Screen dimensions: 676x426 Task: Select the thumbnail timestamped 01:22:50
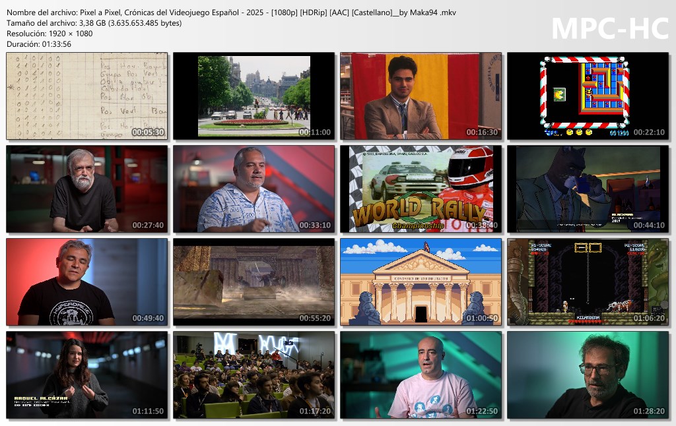(x=421, y=375)
